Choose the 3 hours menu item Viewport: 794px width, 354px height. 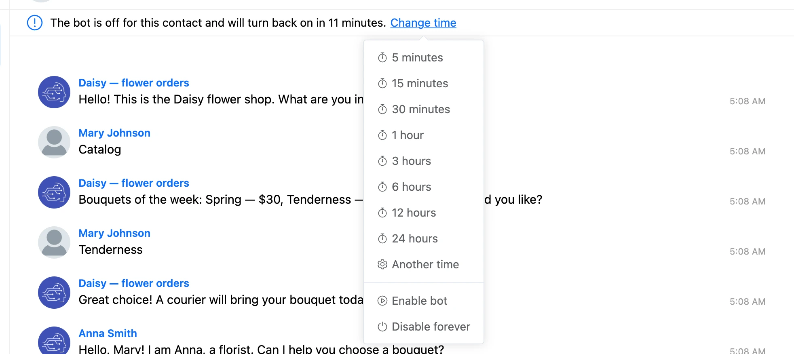click(424, 161)
